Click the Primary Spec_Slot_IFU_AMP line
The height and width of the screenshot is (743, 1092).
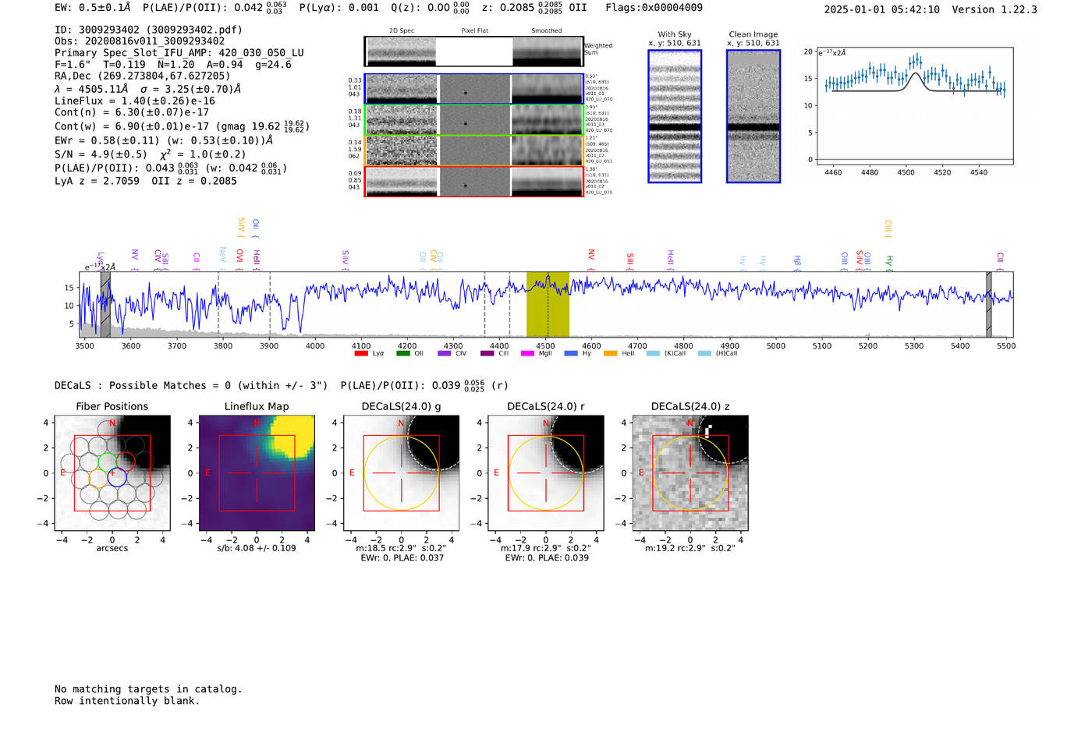pyautogui.click(x=179, y=53)
